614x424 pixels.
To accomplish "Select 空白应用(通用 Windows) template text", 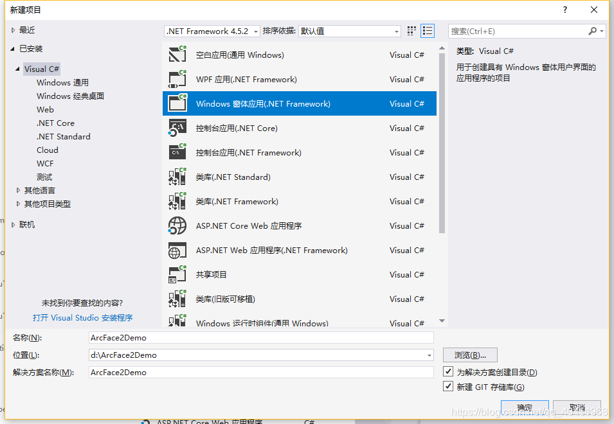I will pyautogui.click(x=240, y=55).
